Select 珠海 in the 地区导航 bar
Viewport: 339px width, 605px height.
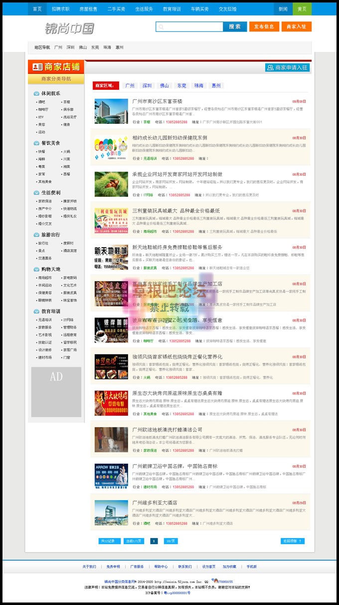pyautogui.click(x=107, y=47)
